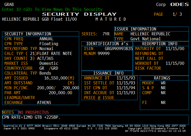This screenshot has height=136, width=191.
Task: Click the currency value /GRD
Action: pos(53,68)
